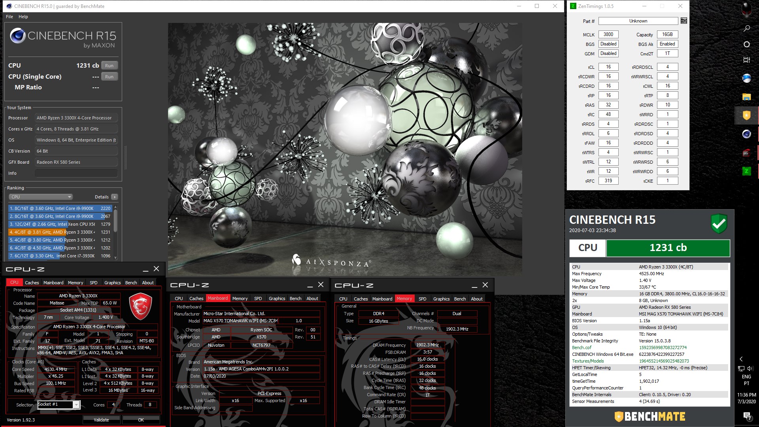Open notification center icon
Image resolution: width=759 pixels, height=427 pixels.
point(746,416)
